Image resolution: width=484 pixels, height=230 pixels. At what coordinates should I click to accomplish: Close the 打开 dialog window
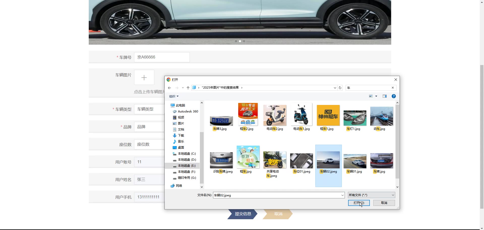[396, 80]
